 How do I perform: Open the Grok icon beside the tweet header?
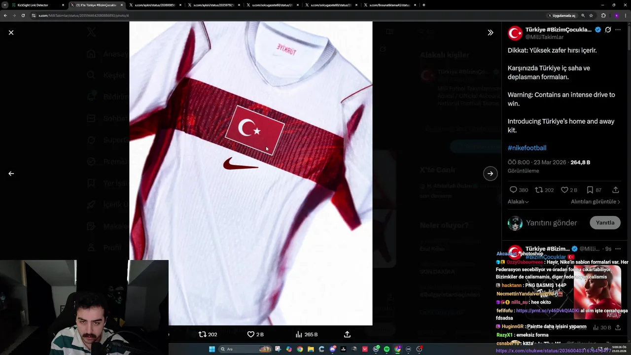(608, 30)
